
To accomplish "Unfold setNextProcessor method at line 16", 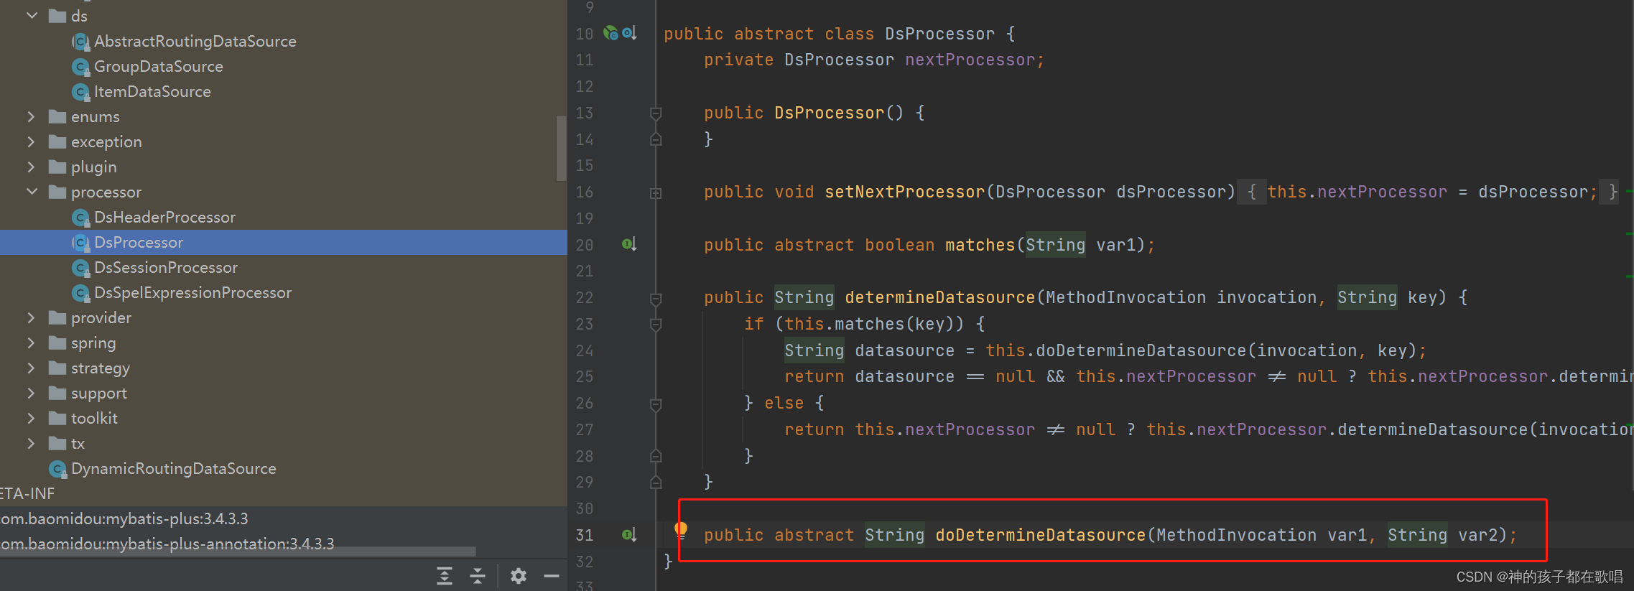I will (656, 192).
